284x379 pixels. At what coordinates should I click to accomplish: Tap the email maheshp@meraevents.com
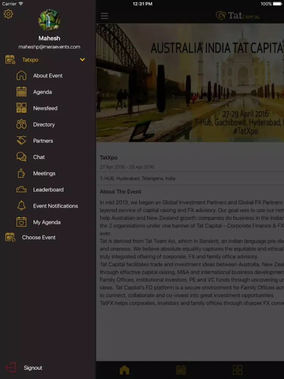[49, 47]
